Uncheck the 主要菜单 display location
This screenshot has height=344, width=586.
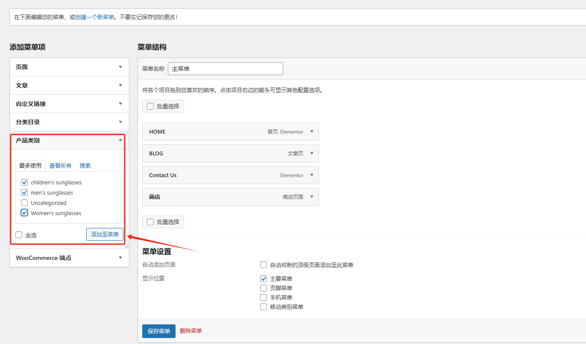(x=264, y=278)
